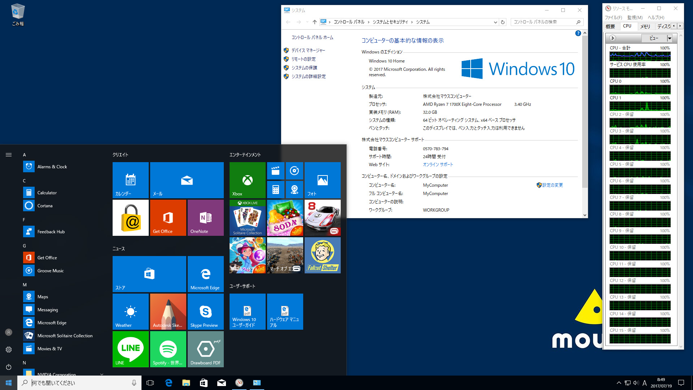The width and height of the screenshot is (693, 390).
Task: Open the Weather tile
Action: click(x=130, y=311)
